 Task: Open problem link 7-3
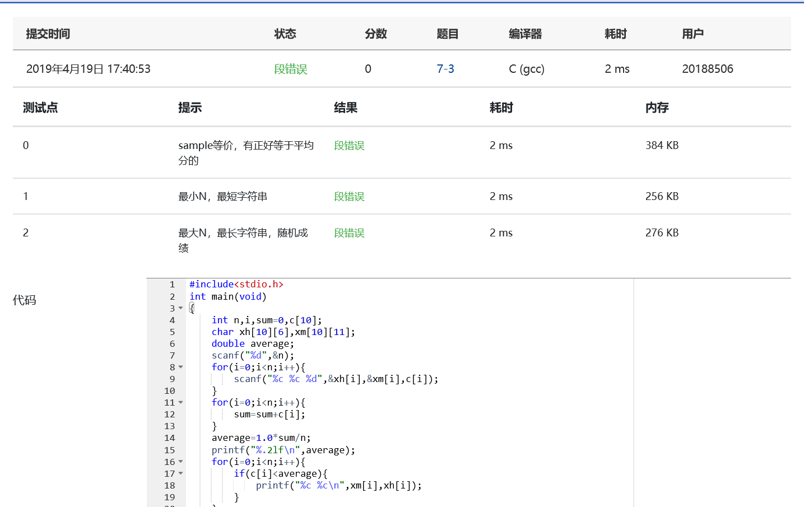coord(445,69)
